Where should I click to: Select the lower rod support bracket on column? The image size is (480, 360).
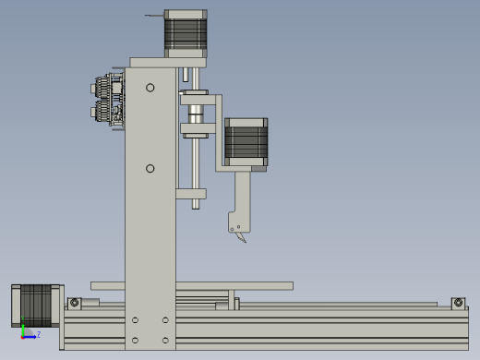pos(191,194)
